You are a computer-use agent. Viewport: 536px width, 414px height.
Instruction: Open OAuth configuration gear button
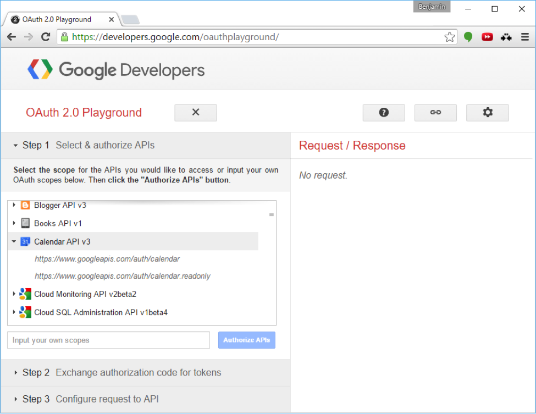pyautogui.click(x=488, y=113)
